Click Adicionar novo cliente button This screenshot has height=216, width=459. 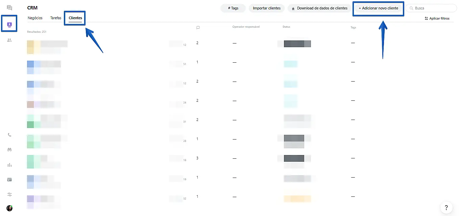pos(378,8)
